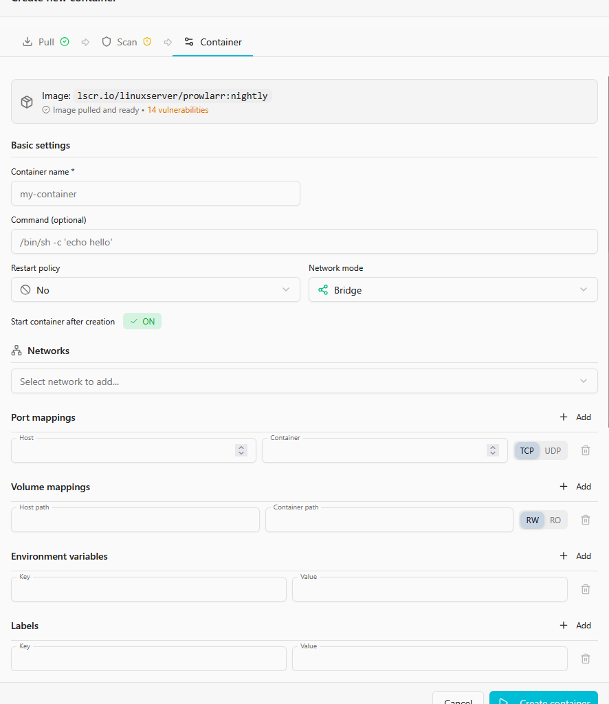Viewport: 609px width, 704px height.
Task: Click the Host port stepper arrows
Action: 241,450
